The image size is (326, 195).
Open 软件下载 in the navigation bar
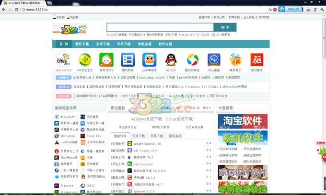[x=82, y=44]
